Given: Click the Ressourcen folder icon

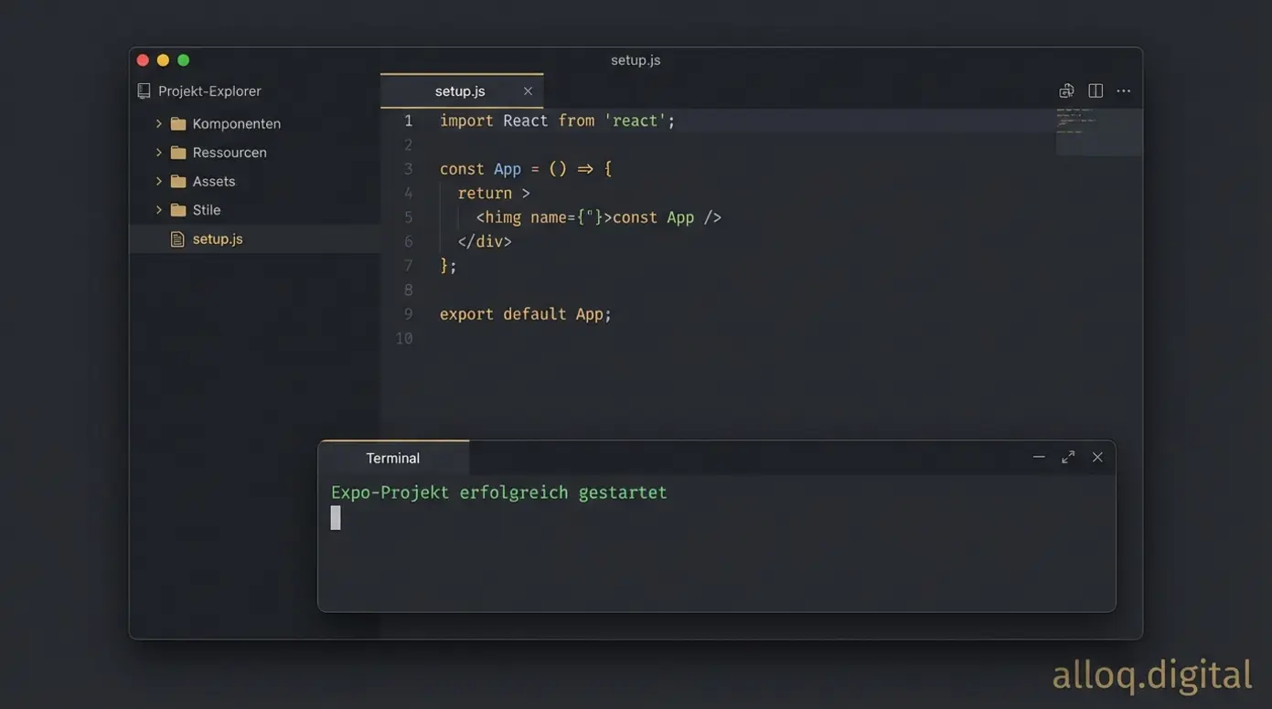Looking at the screenshot, I should pos(177,151).
